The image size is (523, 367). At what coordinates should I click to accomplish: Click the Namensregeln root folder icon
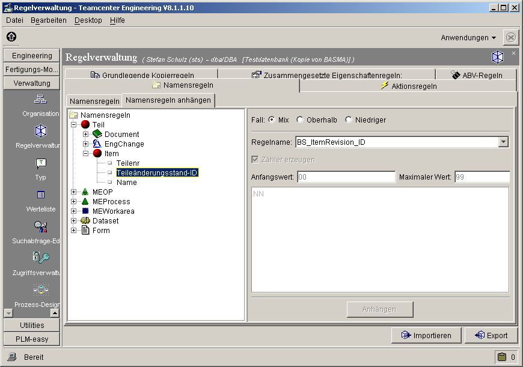[73, 115]
